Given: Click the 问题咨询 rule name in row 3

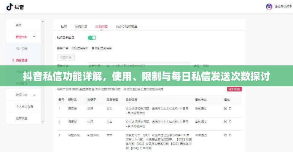Looking at the screenshot, I should [74, 135].
